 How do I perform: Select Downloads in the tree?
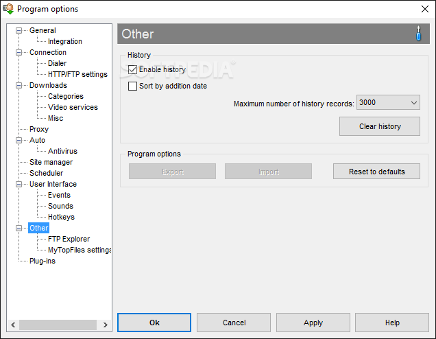(48, 85)
